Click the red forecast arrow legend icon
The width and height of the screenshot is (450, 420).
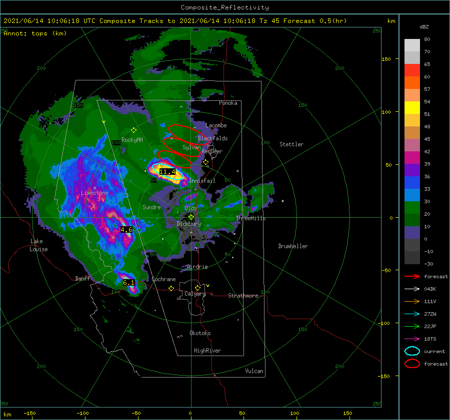412,276
